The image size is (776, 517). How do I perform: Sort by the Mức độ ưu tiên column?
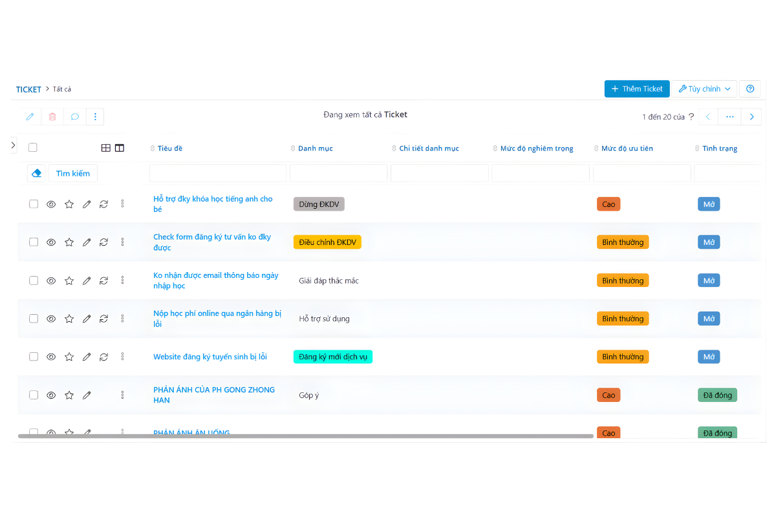point(627,149)
